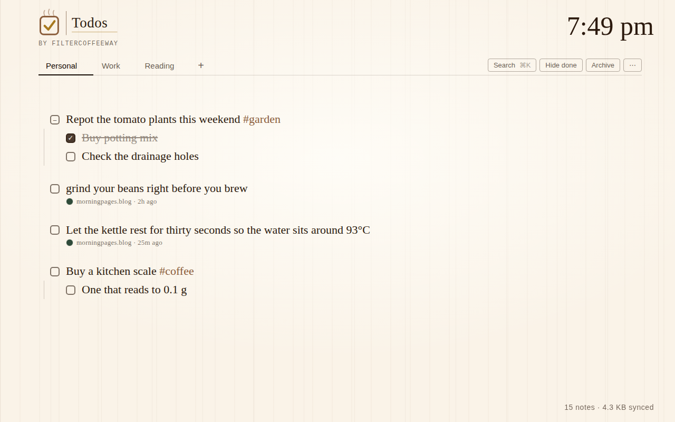
Task: Open the Archive button
Action: [x=603, y=65]
